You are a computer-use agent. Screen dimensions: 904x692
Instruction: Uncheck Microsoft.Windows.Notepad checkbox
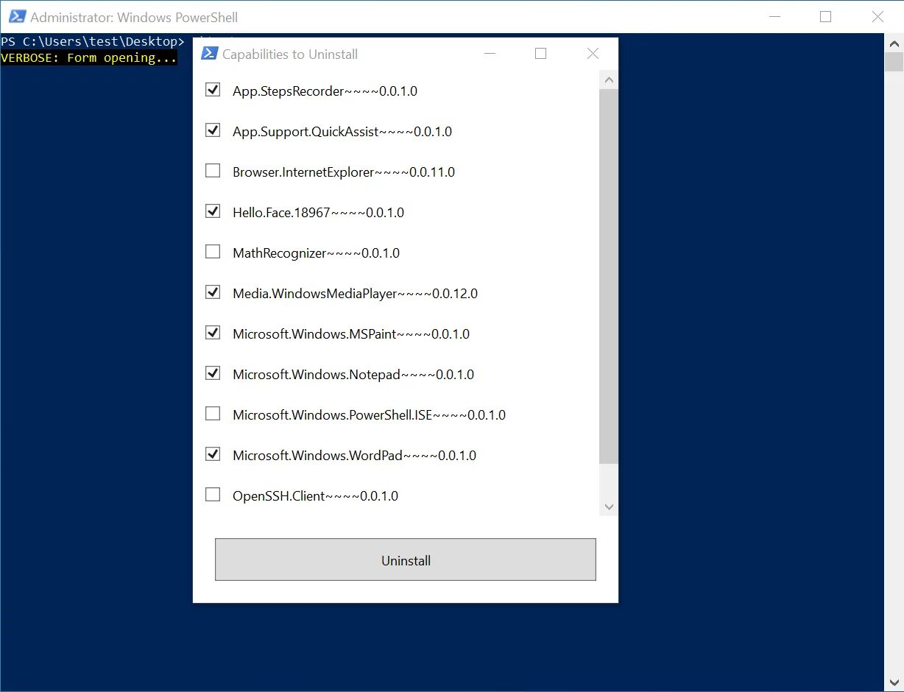[213, 373]
